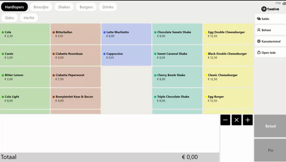Click the X clear item button
Image resolution: width=286 pixels, height=162 pixels.
pyautogui.click(x=236, y=120)
